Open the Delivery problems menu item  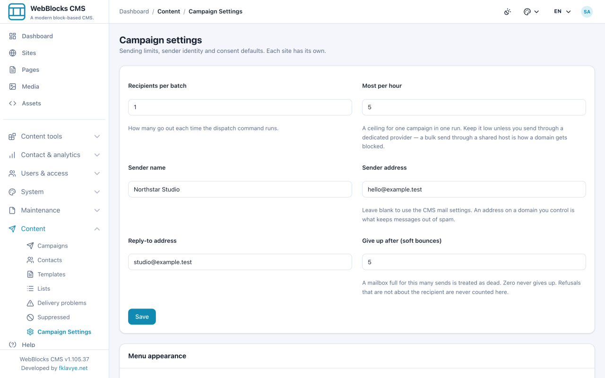(x=64, y=303)
